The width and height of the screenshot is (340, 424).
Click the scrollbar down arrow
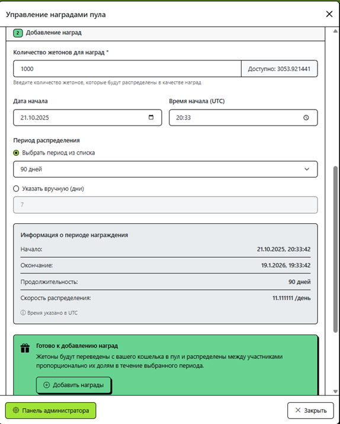[x=335, y=391]
